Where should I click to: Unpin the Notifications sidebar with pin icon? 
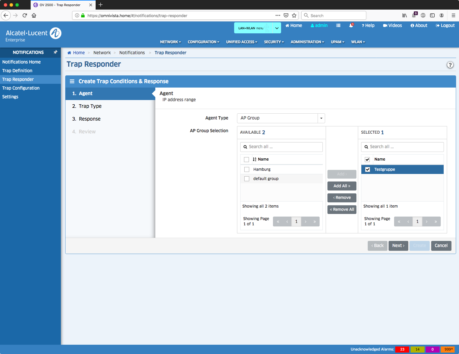[x=55, y=52]
